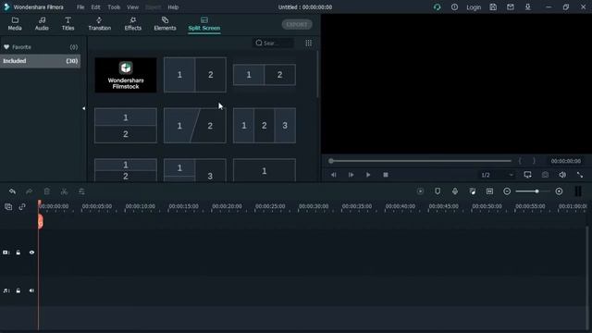Click the undo arrow icon
The width and height of the screenshot is (592, 333).
pos(12,191)
